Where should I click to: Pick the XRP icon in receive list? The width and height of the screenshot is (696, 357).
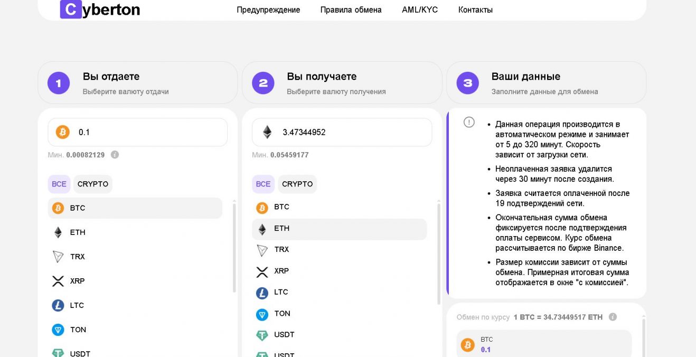pyautogui.click(x=262, y=271)
